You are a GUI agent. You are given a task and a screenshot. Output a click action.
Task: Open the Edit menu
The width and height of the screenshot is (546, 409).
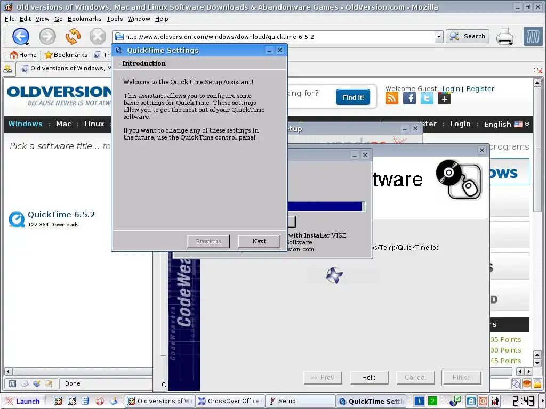(x=25, y=19)
